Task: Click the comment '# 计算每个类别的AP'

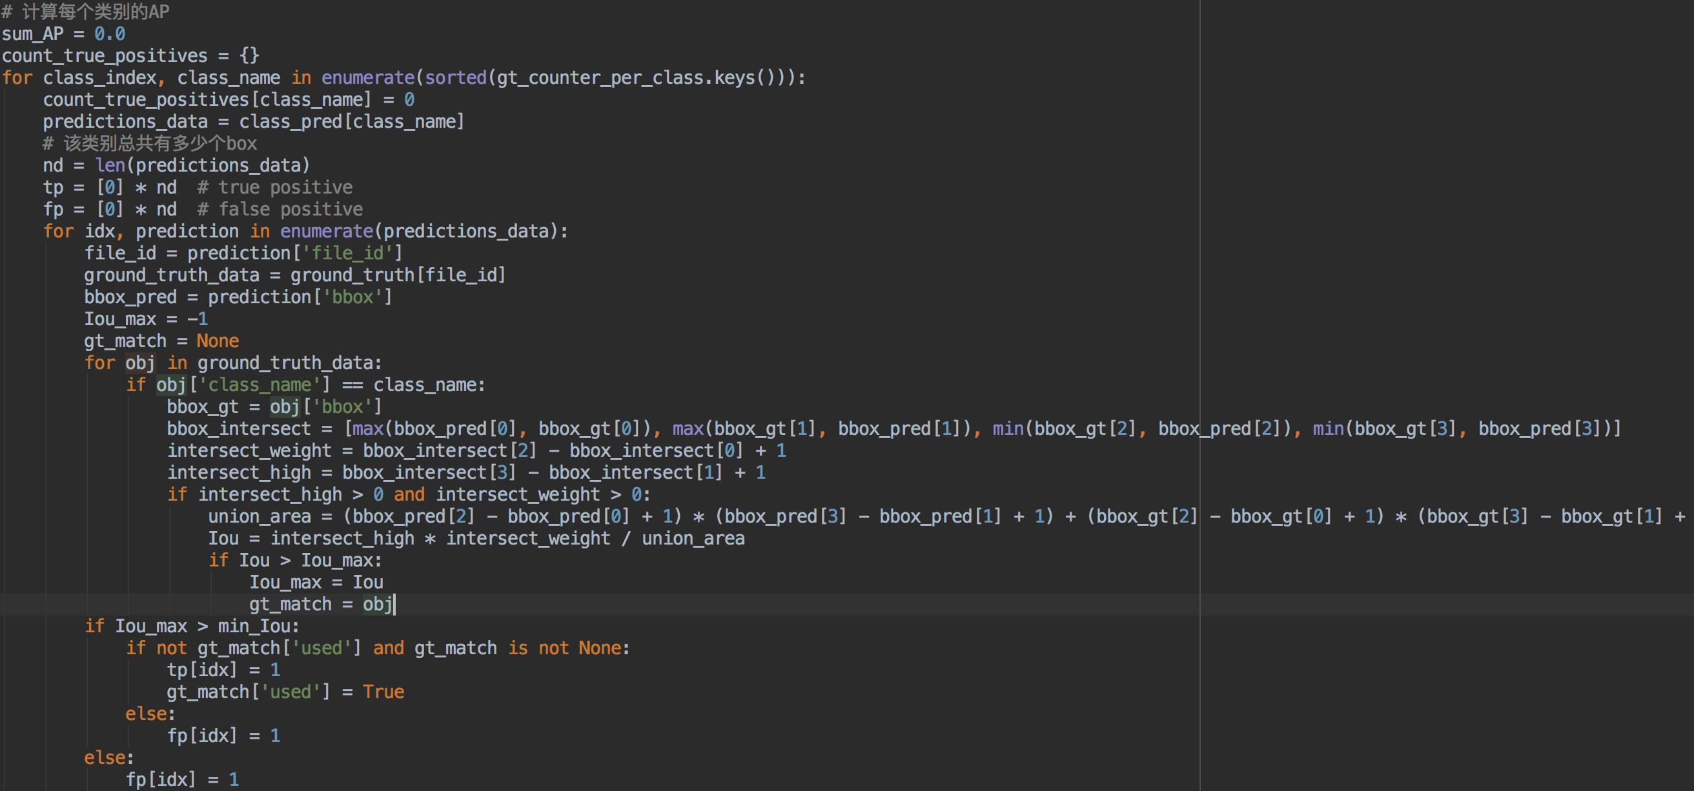Action: (85, 11)
